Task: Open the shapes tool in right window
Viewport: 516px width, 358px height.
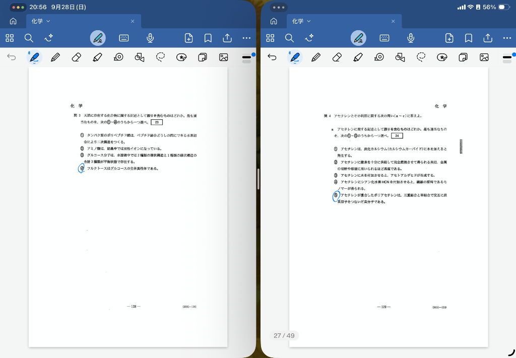Action: coord(400,57)
